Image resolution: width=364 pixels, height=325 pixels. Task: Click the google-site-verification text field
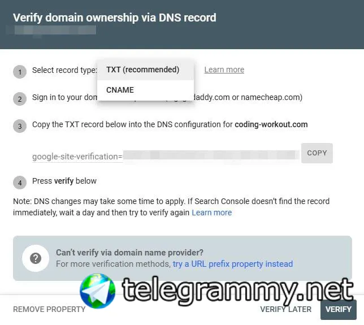164,156
